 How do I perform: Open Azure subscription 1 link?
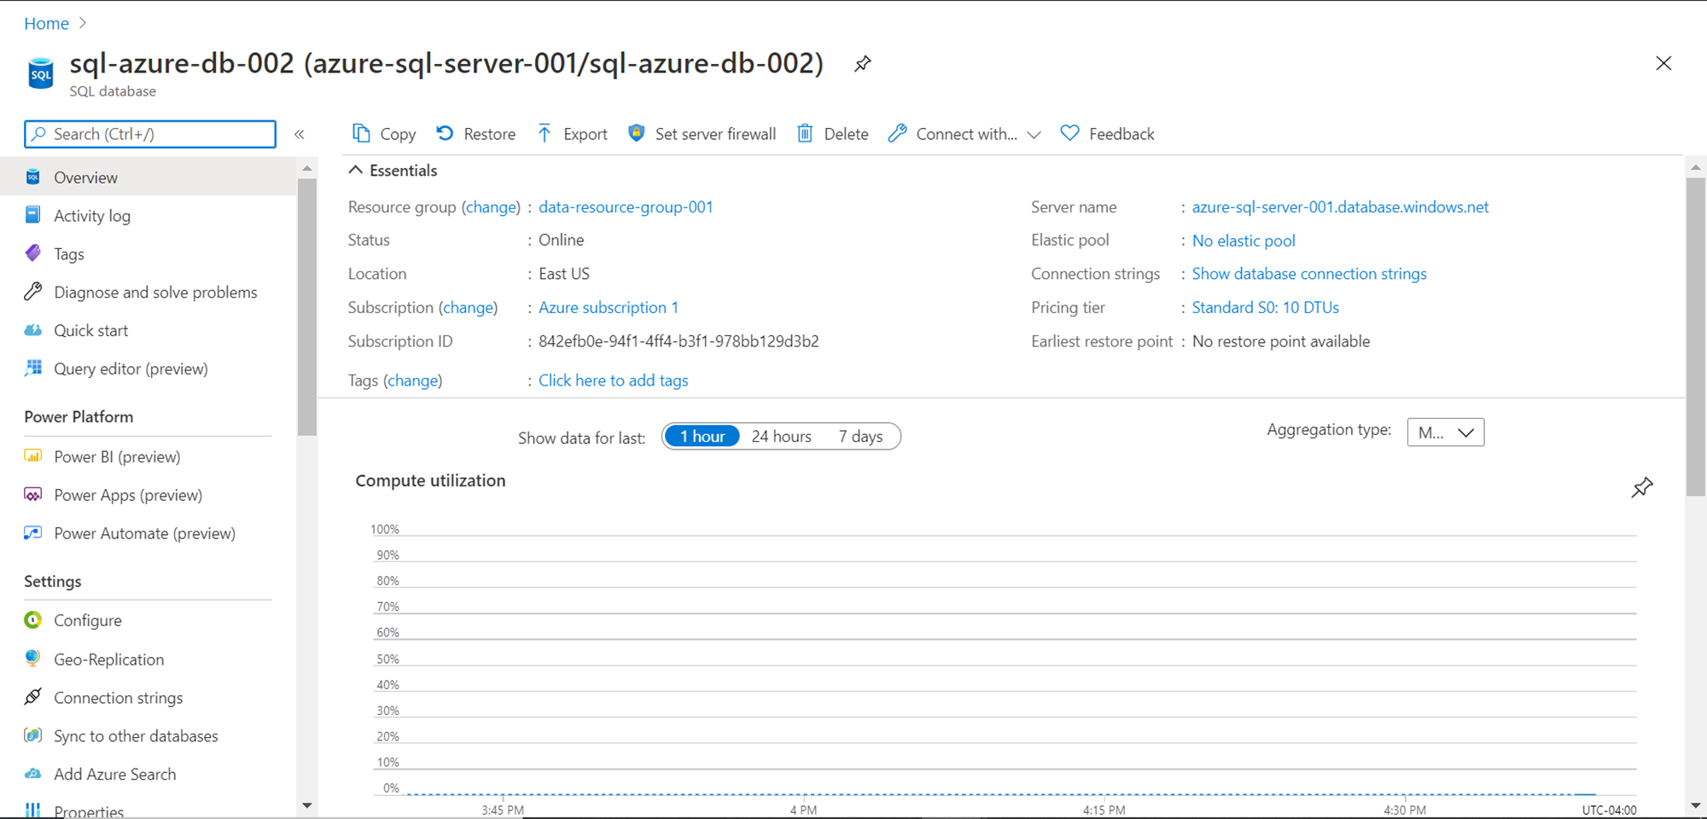[609, 307]
